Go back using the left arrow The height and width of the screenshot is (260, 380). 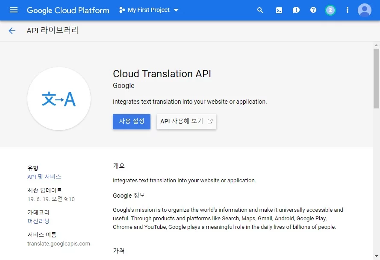[12, 31]
